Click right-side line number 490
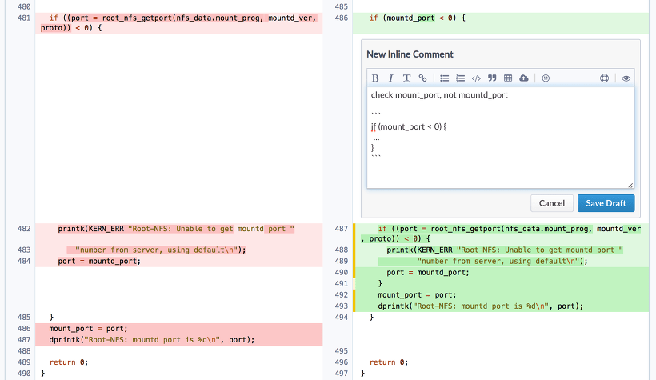Image resolution: width=656 pixels, height=380 pixels. [x=342, y=273]
